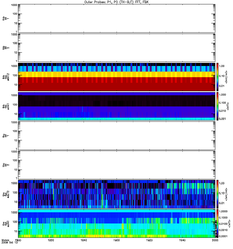Click the '1900' time axis label
Image resolution: width=233 pixels, height=249 pixels.
(x=116, y=240)
